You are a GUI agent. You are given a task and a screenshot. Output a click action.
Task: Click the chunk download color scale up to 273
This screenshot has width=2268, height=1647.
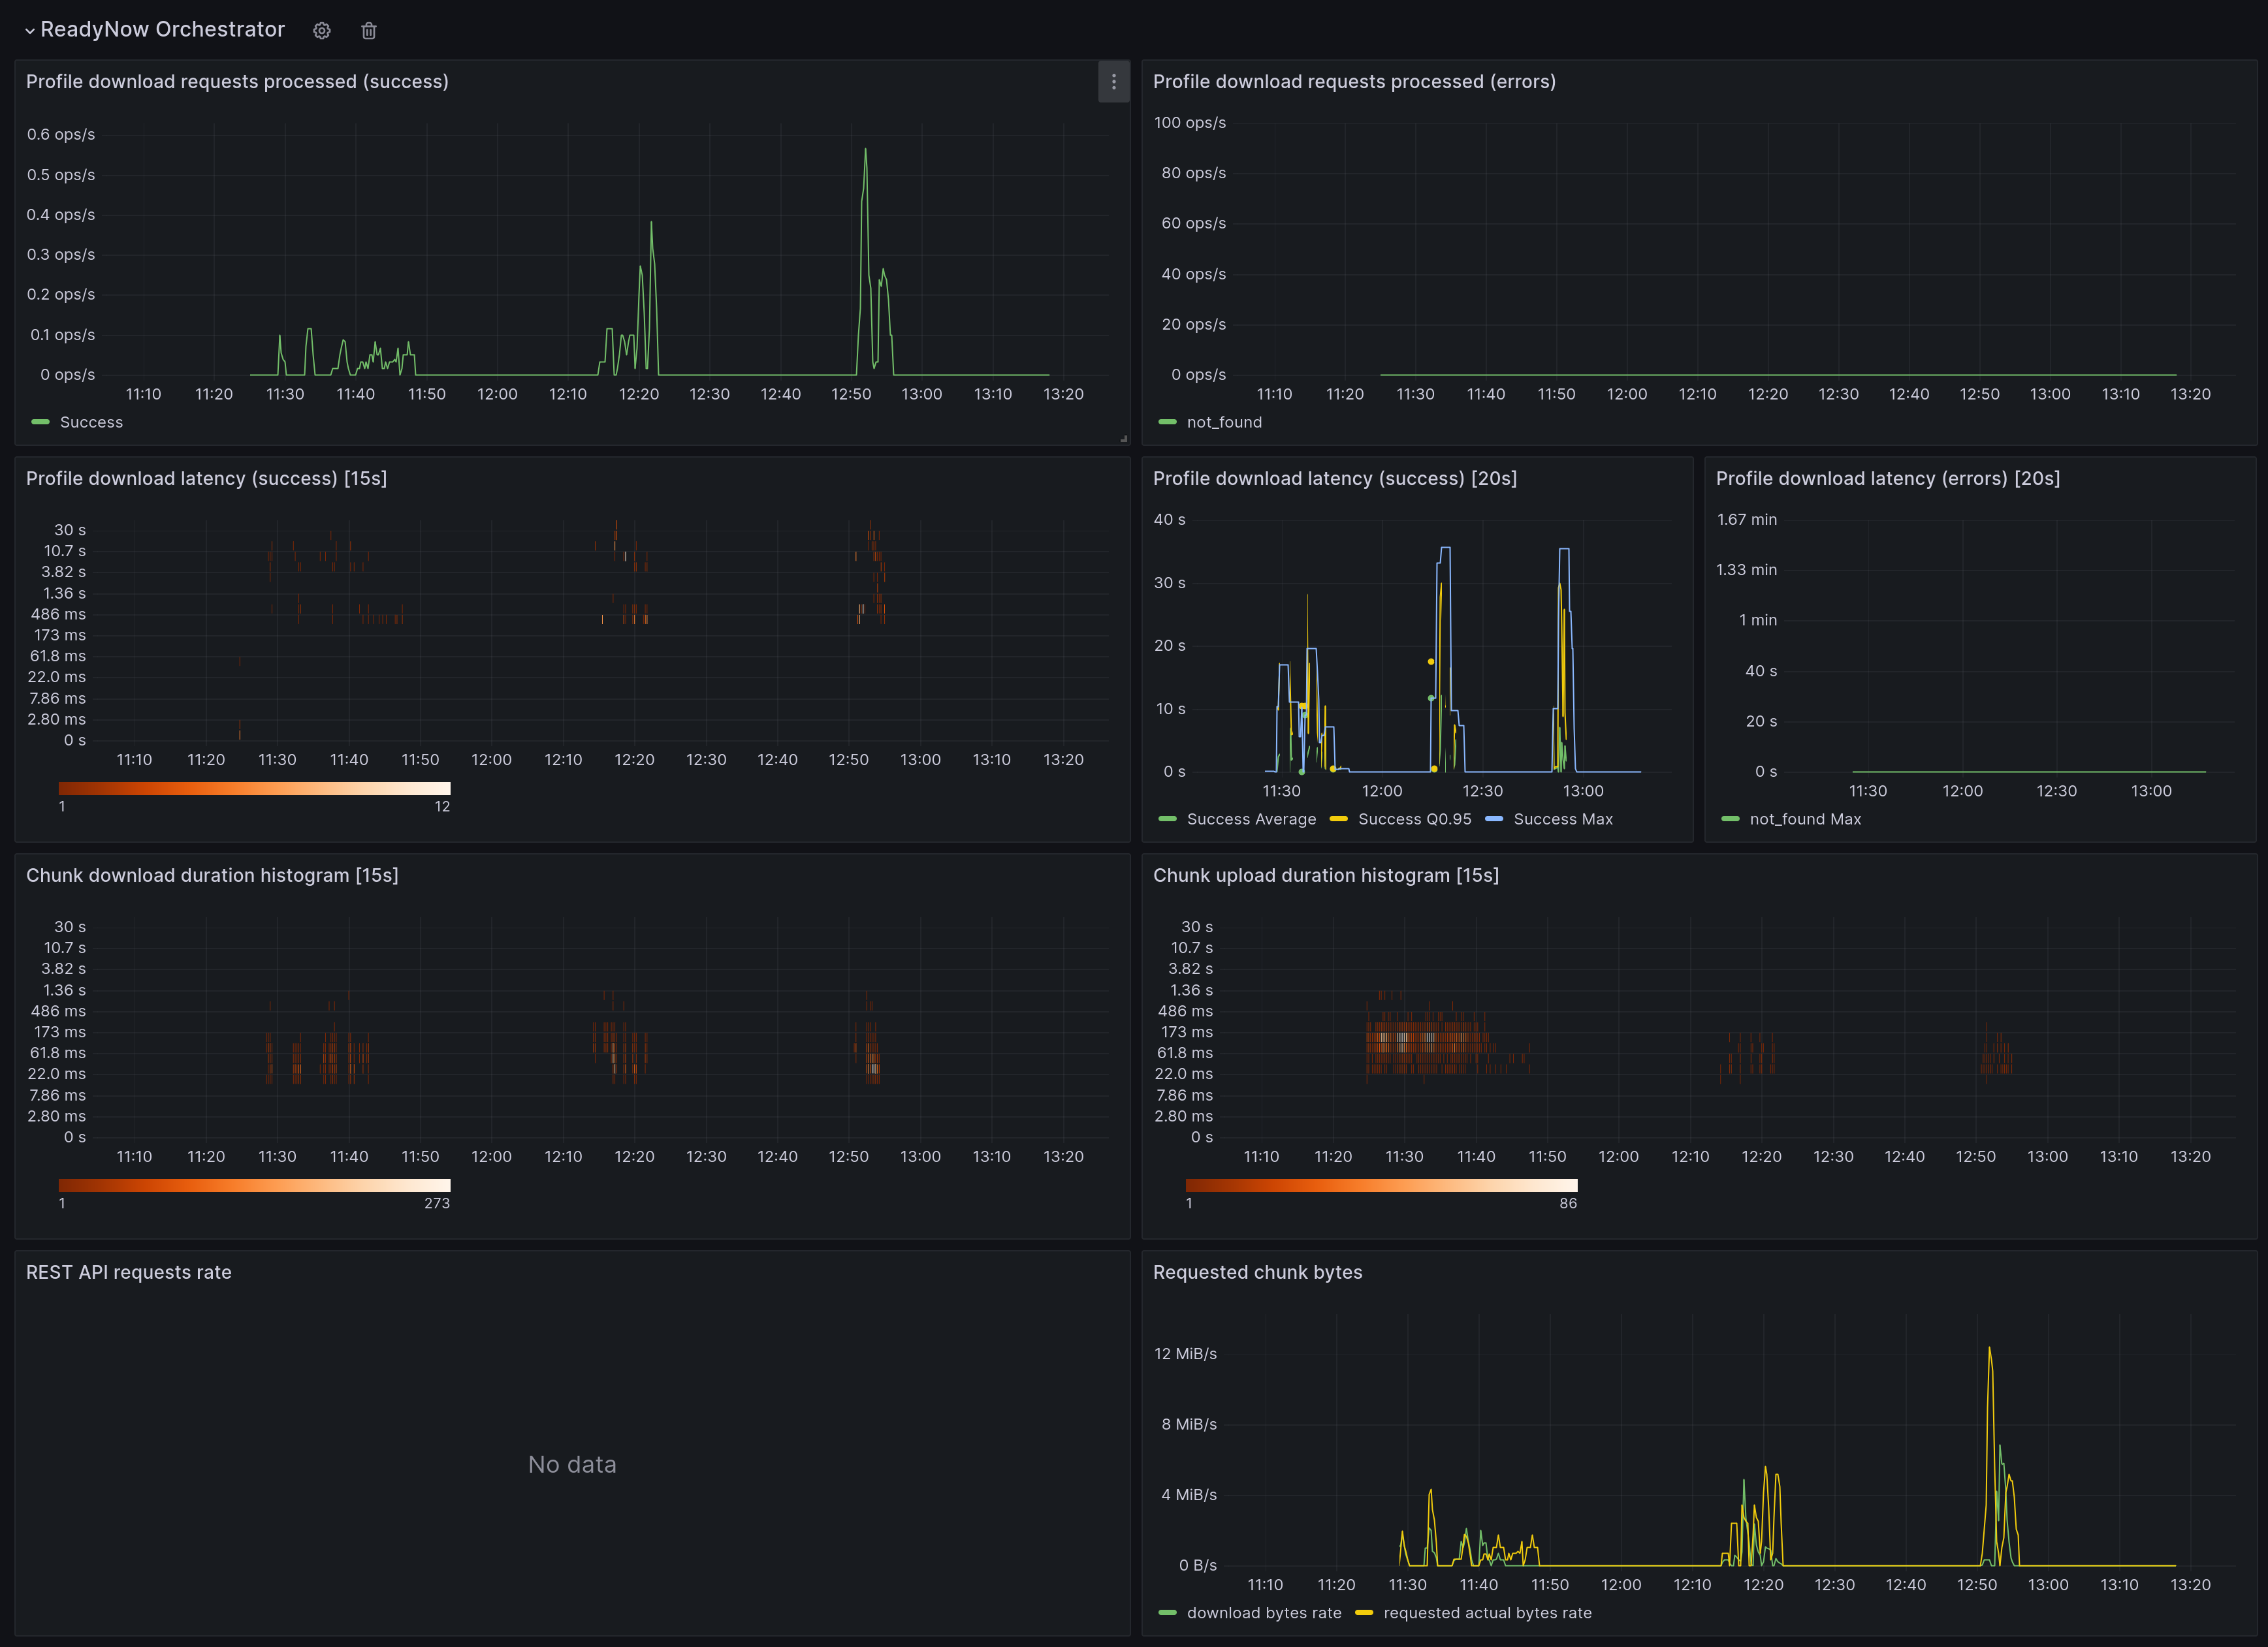254,1185
